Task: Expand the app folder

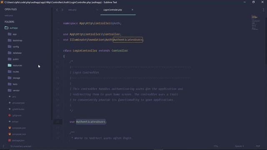Action: pos(15,34)
